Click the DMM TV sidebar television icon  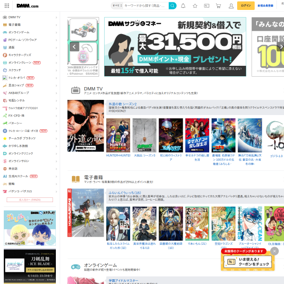click(x=5, y=17)
